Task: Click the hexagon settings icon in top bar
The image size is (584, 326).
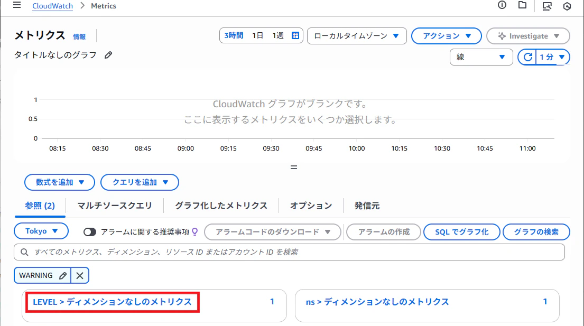Action: (567, 6)
